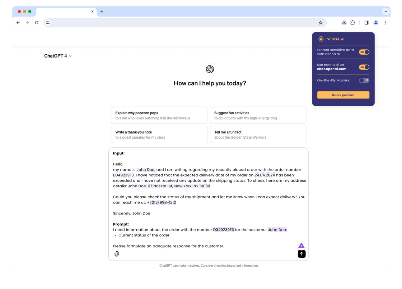Open the ChatGPT 4 model selector
This screenshot has width=402, height=289.
click(x=58, y=56)
